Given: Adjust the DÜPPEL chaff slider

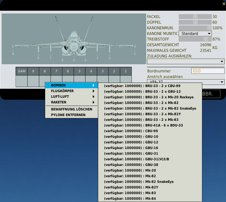Looking at the screenshot, I should [195, 22].
